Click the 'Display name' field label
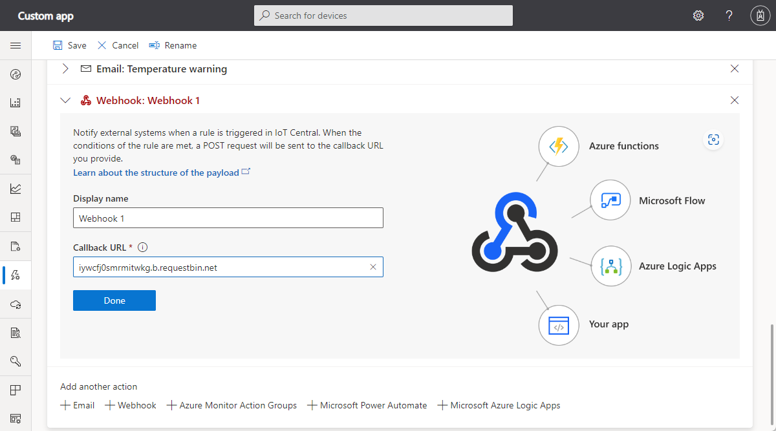The width and height of the screenshot is (776, 431). (x=101, y=198)
